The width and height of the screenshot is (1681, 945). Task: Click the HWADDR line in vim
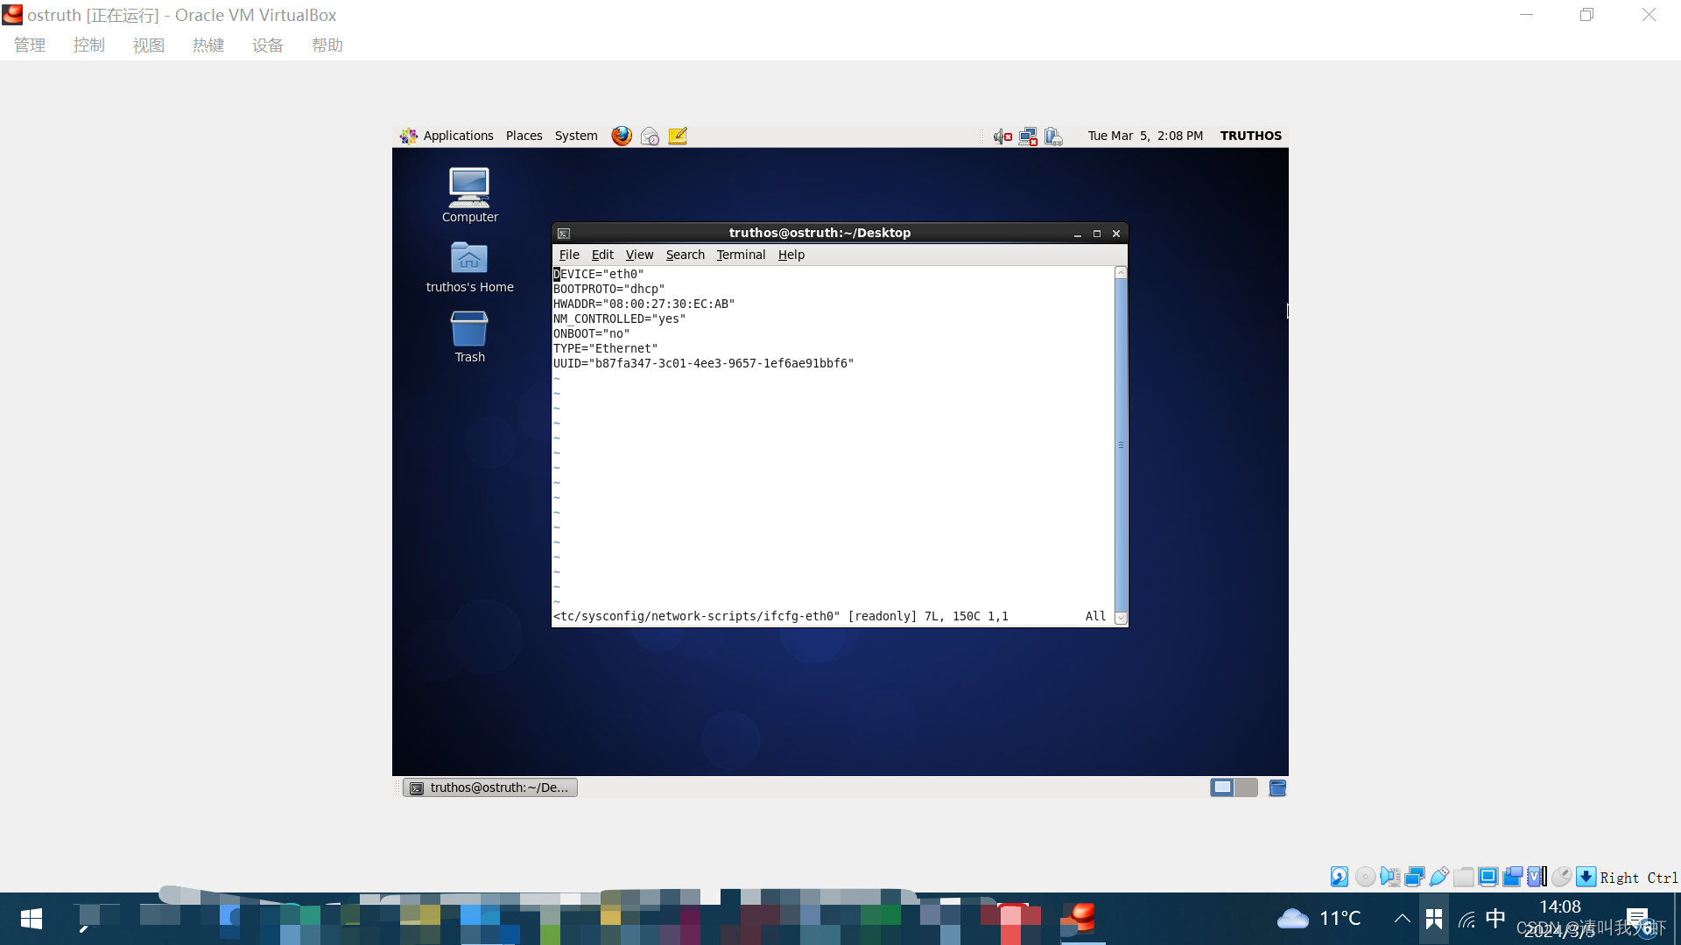[x=644, y=304]
